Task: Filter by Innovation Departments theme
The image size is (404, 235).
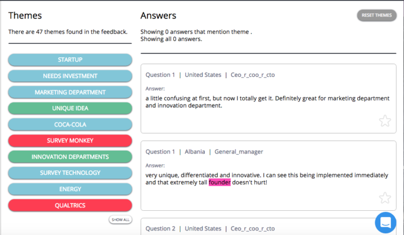Action: pyautogui.click(x=70, y=156)
